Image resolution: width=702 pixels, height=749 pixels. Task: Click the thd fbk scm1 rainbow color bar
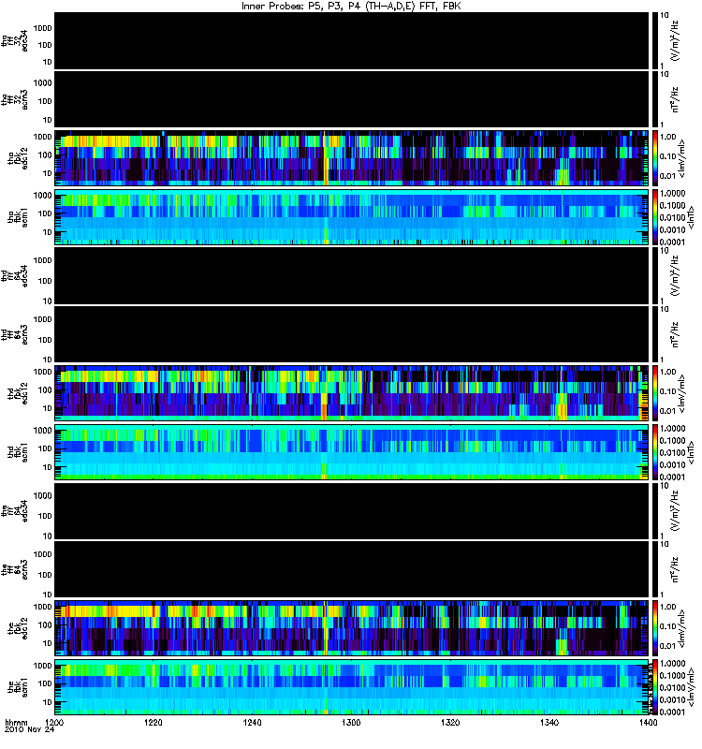(x=654, y=452)
